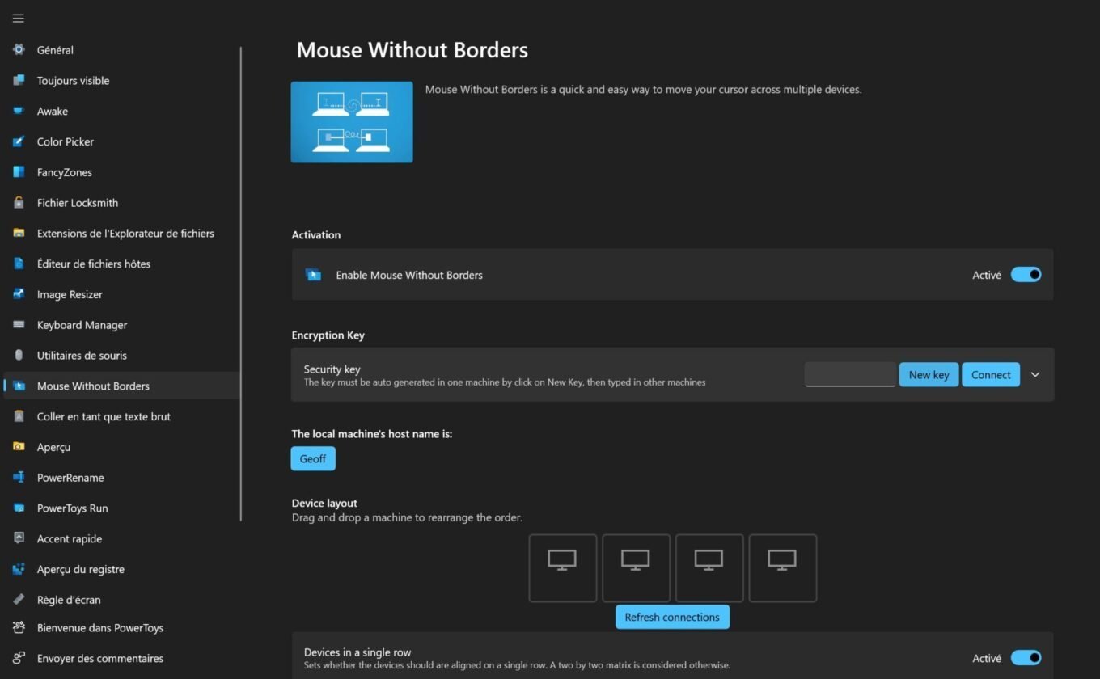The image size is (1100, 679).
Task: Click the Image Resizer icon
Action: coord(19,294)
